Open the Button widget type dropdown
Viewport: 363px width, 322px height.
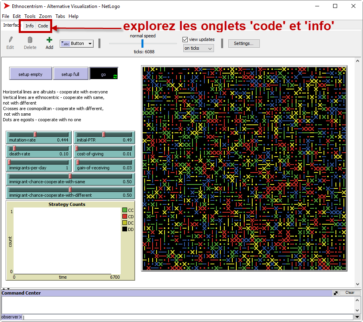pos(77,43)
